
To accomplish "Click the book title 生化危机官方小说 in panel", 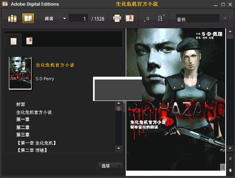I will 55,65.
